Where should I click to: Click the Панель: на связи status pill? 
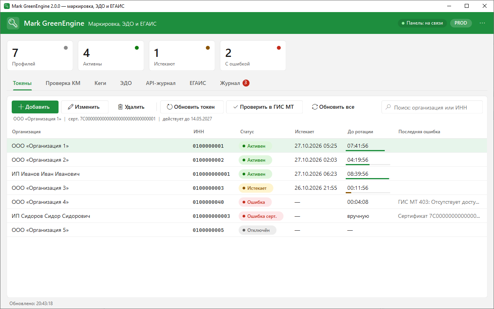[x=422, y=23]
